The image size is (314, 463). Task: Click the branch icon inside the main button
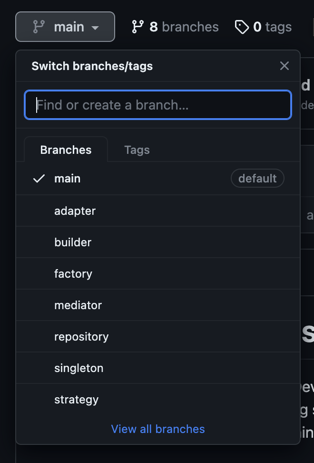(x=39, y=27)
